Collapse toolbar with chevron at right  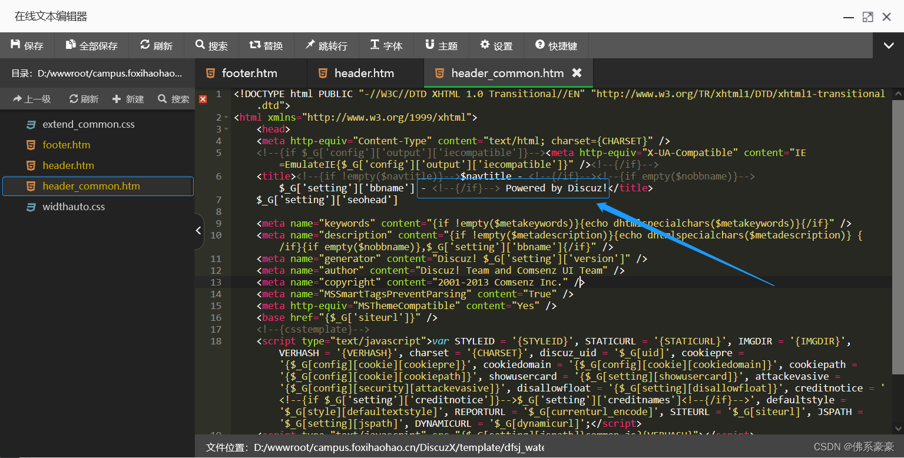pyautogui.click(x=888, y=45)
